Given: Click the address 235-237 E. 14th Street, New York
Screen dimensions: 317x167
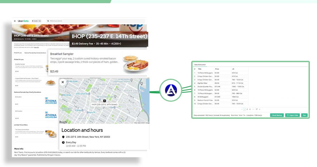Looking at the screenshot, I should (88, 137).
